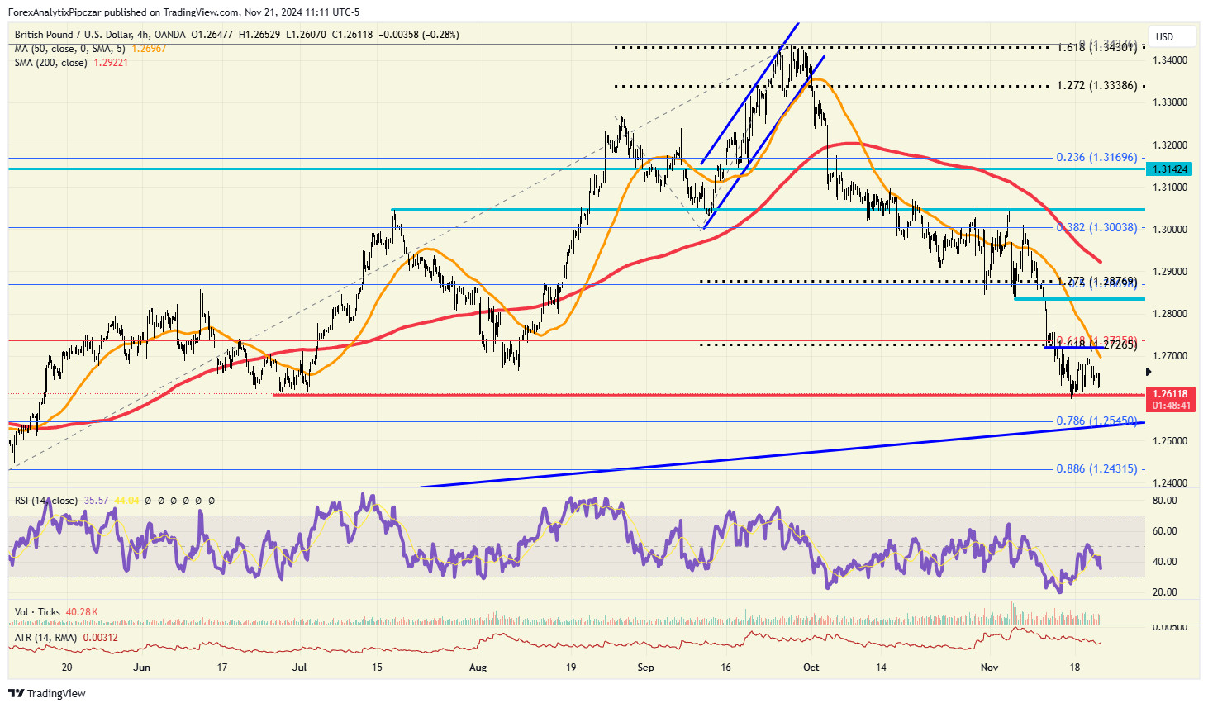
Task: Click the RSI (14, close) indicator legend
Action: [46, 501]
